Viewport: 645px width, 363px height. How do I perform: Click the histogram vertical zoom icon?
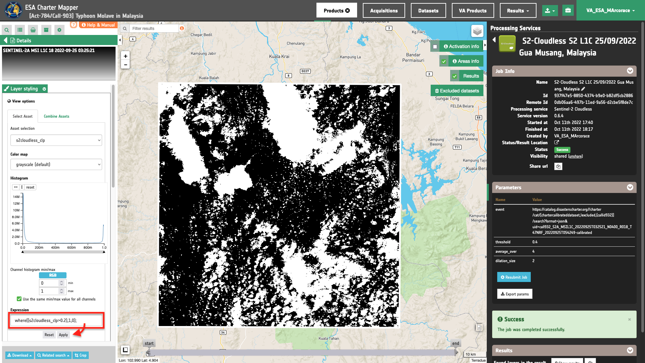[22, 187]
